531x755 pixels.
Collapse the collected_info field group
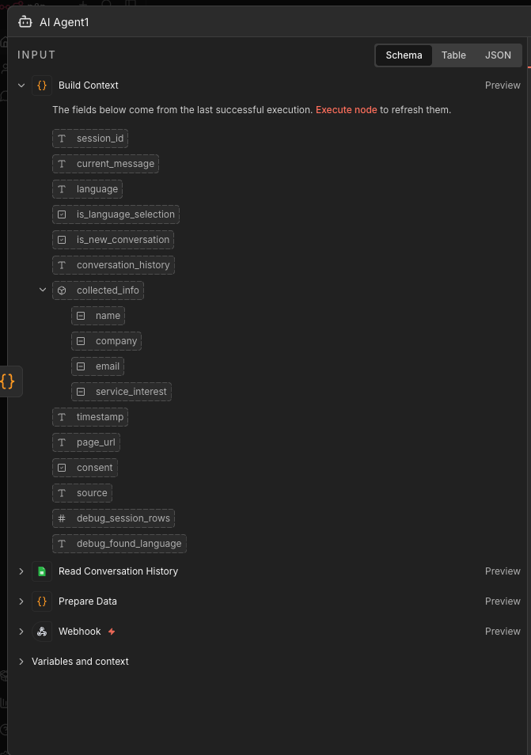pos(43,290)
